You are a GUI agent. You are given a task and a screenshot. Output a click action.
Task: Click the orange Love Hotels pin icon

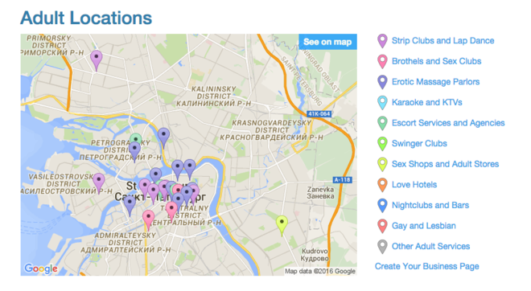382,185
